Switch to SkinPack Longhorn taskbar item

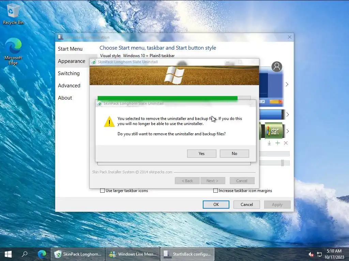click(x=77, y=254)
